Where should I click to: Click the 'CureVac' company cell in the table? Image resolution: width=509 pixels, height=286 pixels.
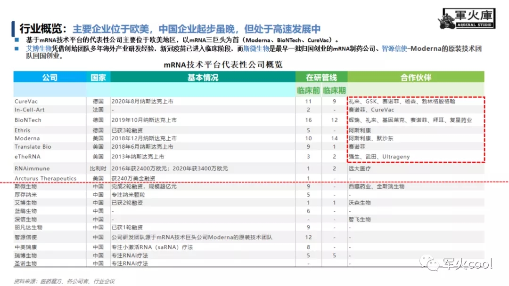[x=26, y=102]
